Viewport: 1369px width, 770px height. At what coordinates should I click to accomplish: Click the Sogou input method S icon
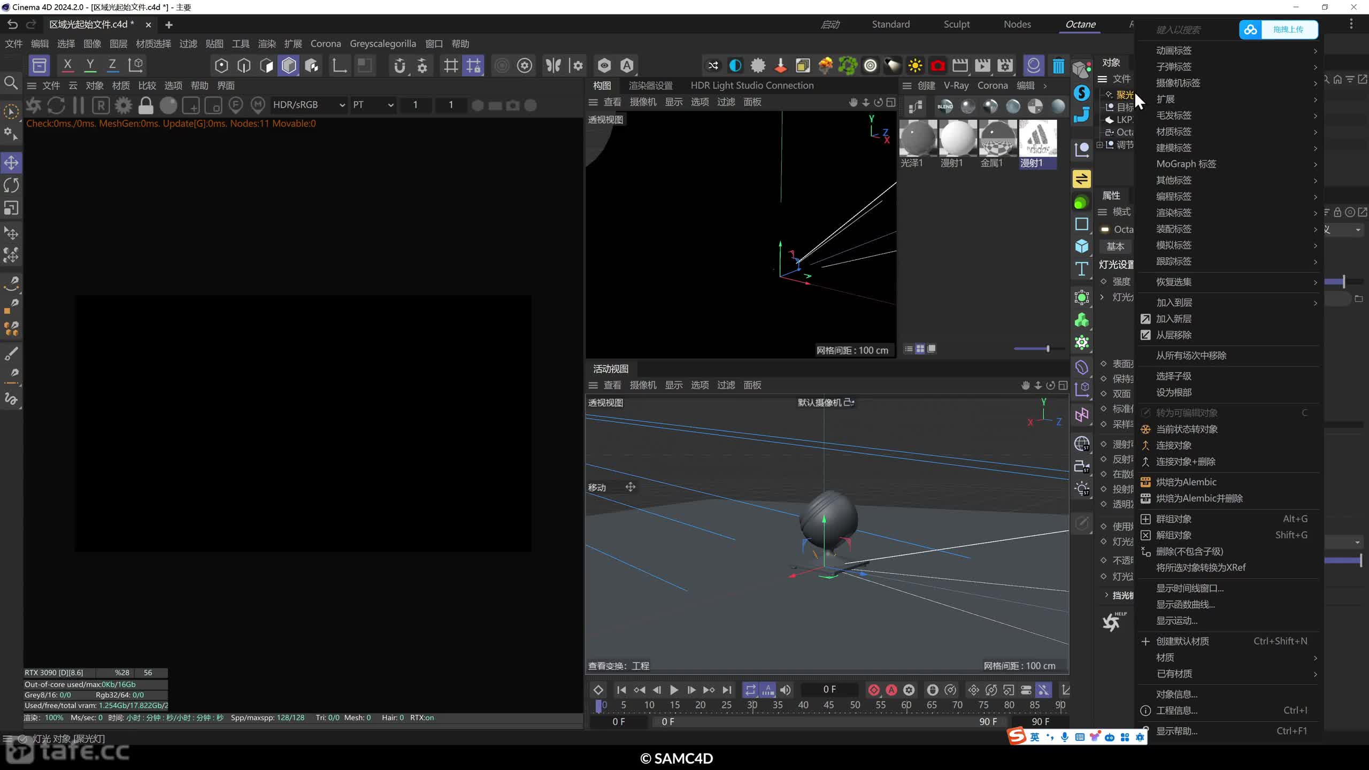[x=1017, y=736]
